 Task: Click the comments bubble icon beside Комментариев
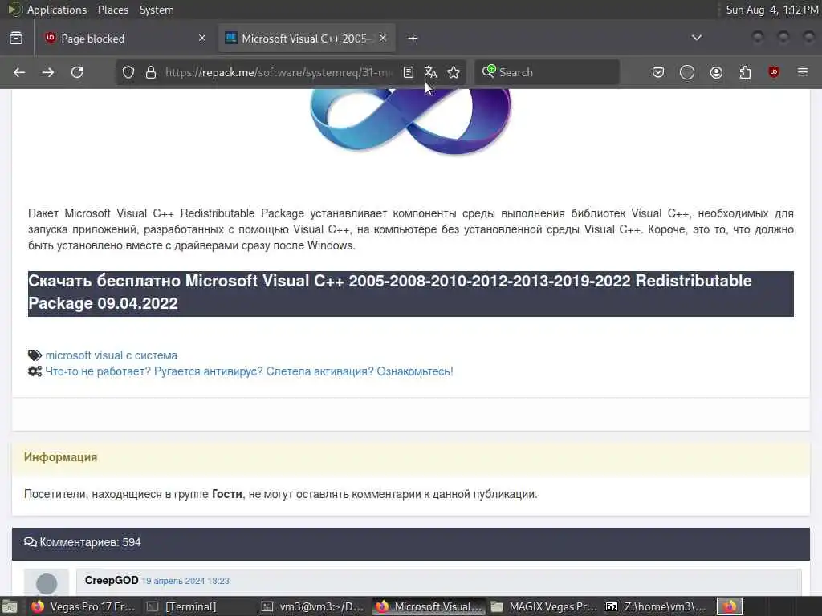coord(31,542)
